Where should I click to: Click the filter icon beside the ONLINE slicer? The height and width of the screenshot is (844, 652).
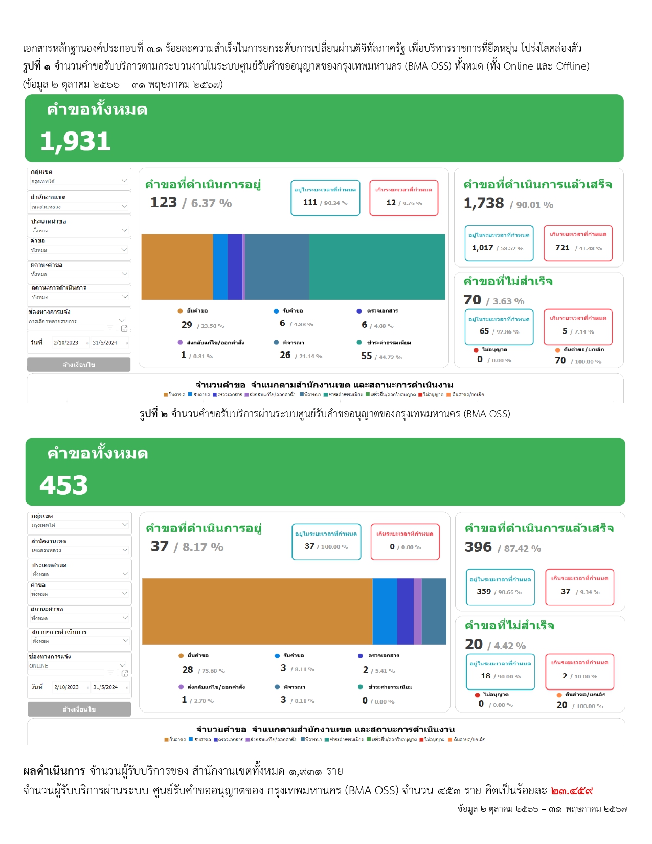(x=110, y=673)
